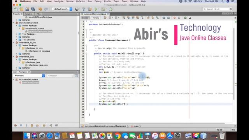
Task: Click the Toggle Rectangular Selection editor icon
Action: point(142,18)
